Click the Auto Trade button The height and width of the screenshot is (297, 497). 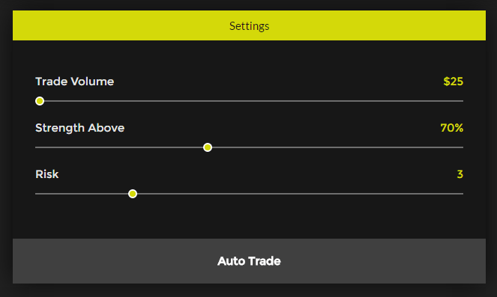click(x=249, y=261)
